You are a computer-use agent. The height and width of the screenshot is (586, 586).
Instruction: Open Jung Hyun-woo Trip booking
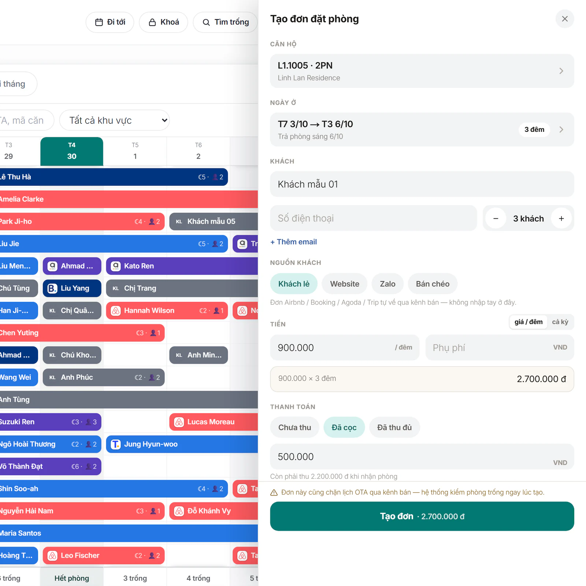[182, 444]
